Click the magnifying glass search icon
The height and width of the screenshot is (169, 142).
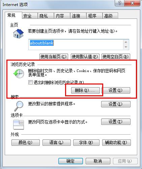[x=19, y=106]
